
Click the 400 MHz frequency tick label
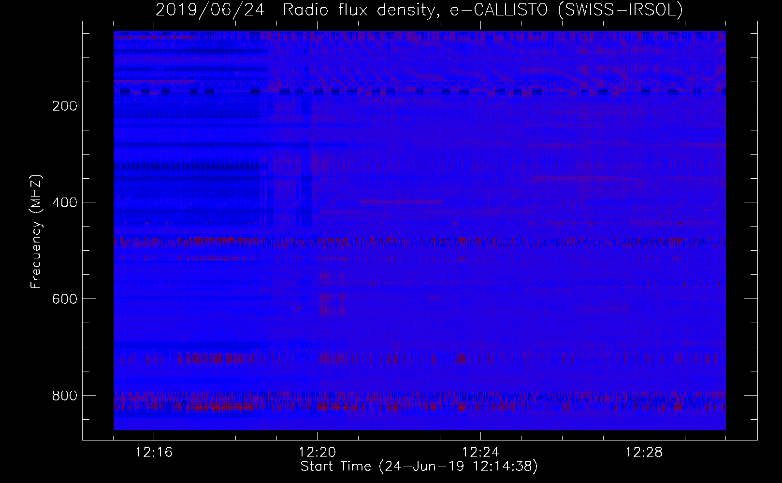(64, 202)
